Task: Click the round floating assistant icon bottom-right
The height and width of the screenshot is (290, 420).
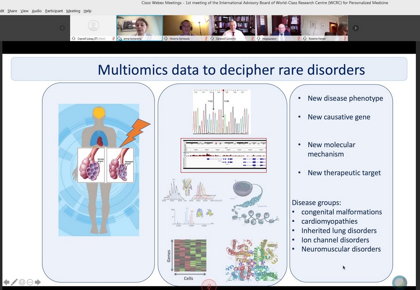Action: pyautogui.click(x=399, y=282)
